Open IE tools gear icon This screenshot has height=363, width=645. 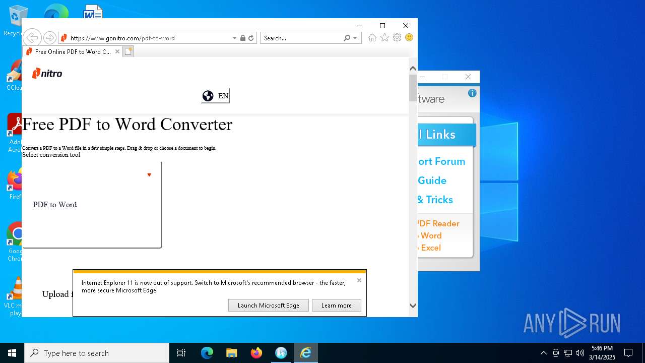point(397,38)
